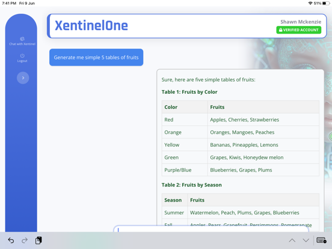
Task: Select the 'Summer' table cell
Action: tap(174, 212)
